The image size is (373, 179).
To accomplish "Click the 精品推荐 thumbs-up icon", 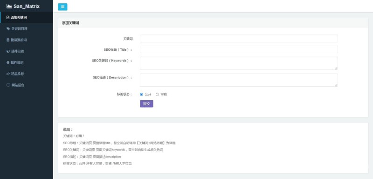I will pyautogui.click(x=8, y=74).
